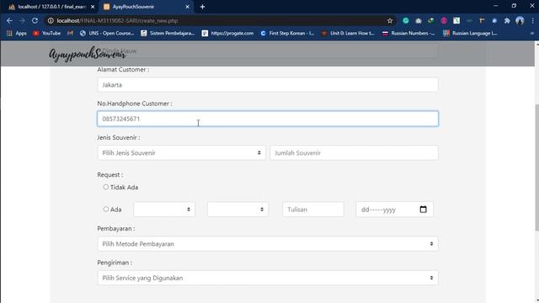Open the Pilih Metode Pembayaran dropdown
The width and height of the screenshot is (539, 303).
pyautogui.click(x=268, y=244)
